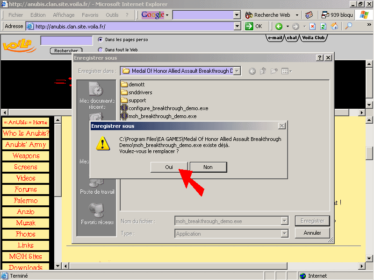The width and height of the screenshot is (374, 280).
Task: Click Non to keep the existing file
Action: (208, 167)
